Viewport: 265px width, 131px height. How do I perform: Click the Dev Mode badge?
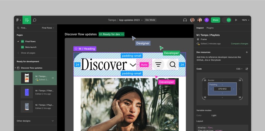(150, 20)
